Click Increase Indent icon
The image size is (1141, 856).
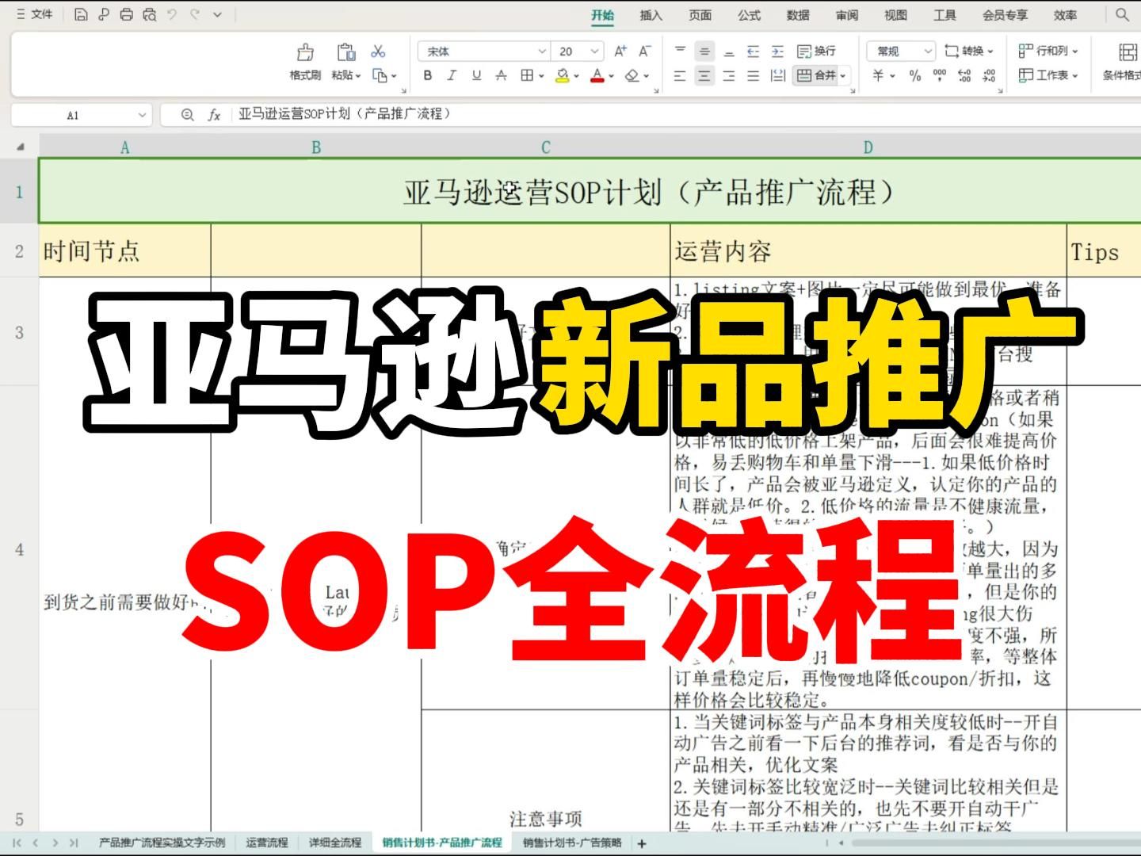[778, 52]
